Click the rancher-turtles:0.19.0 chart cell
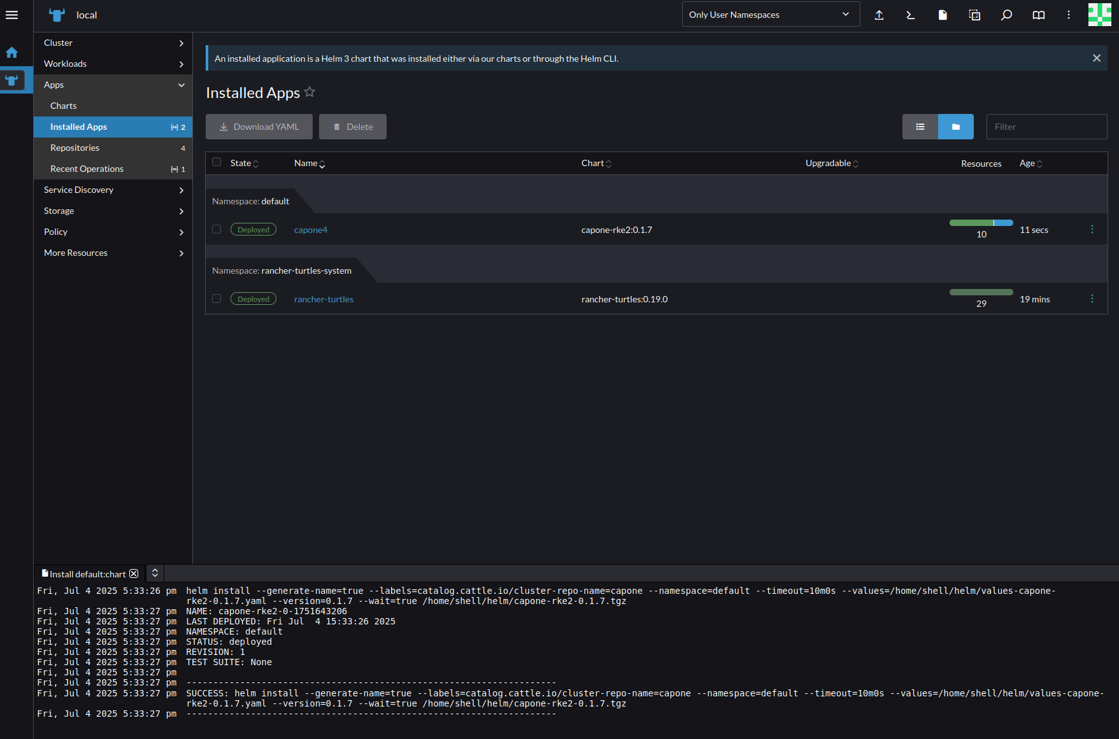This screenshot has height=739, width=1119. 624,299
